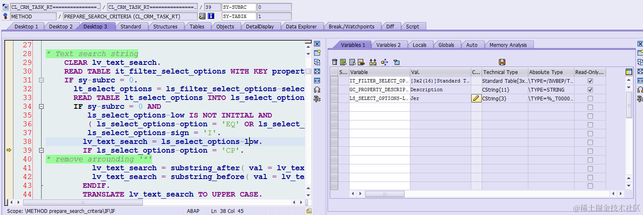Switch to Desktop 2 tab
Image resolution: width=643 pixels, height=215 pixels.
61,26
